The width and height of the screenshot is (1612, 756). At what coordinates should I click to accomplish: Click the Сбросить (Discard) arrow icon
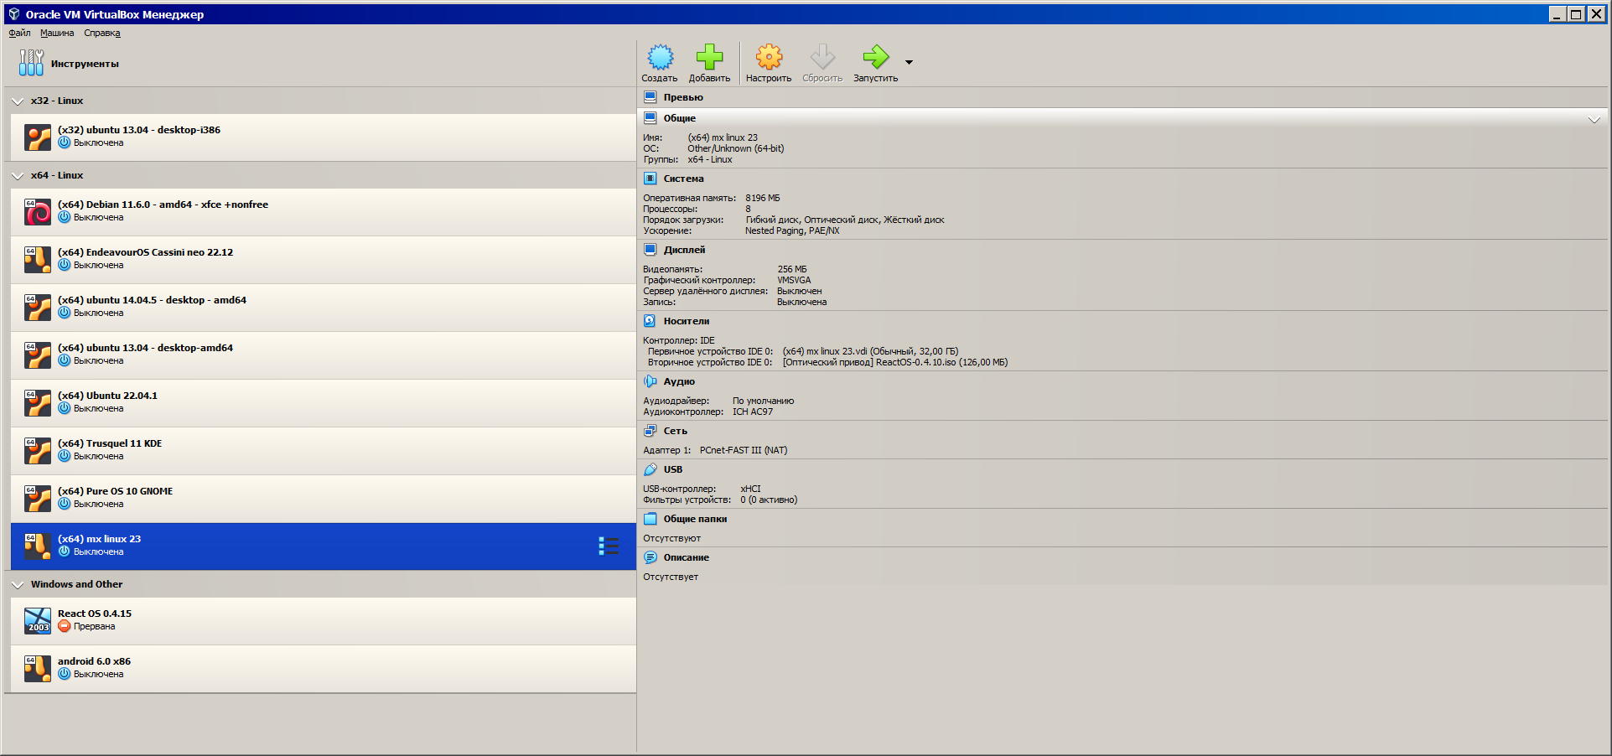tap(822, 57)
